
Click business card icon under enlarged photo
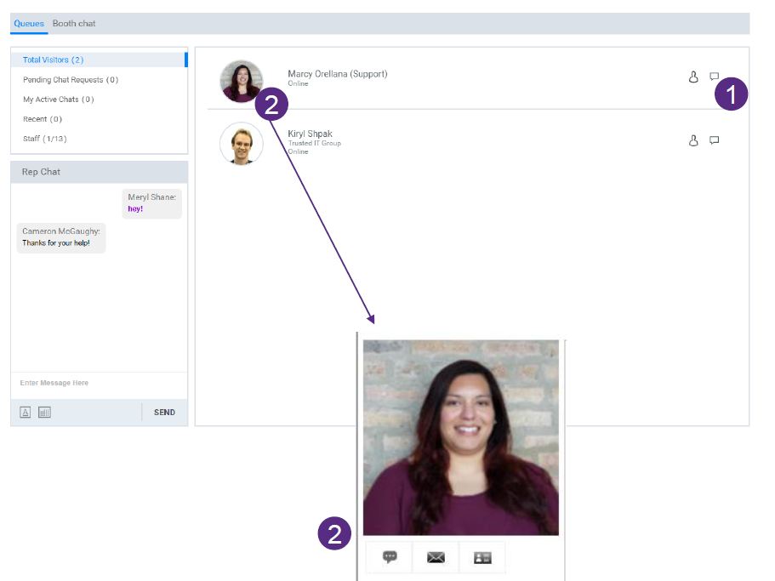482,557
